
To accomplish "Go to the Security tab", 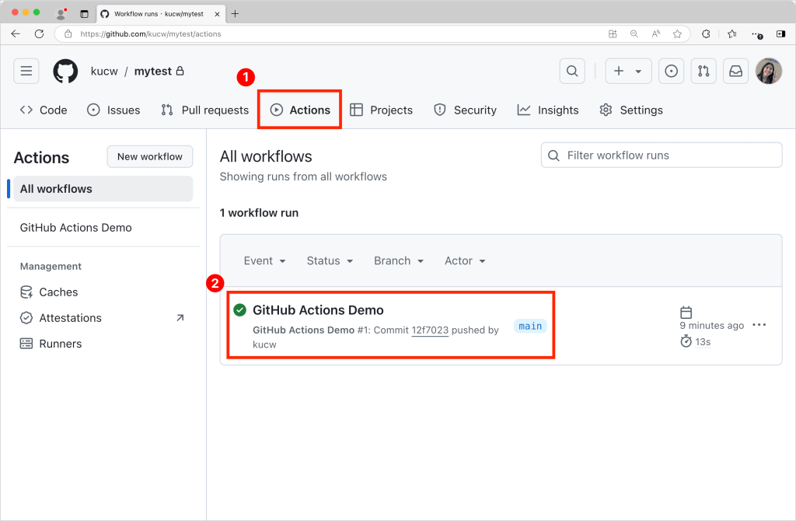I will (x=465, y=110).
